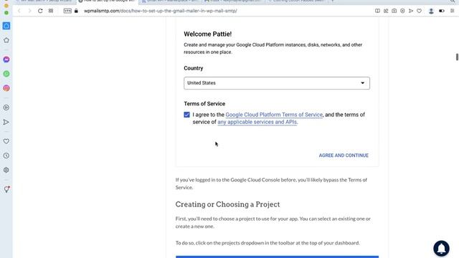Select the active How to set up tab
459x258 pixels.
coord(108,1)
